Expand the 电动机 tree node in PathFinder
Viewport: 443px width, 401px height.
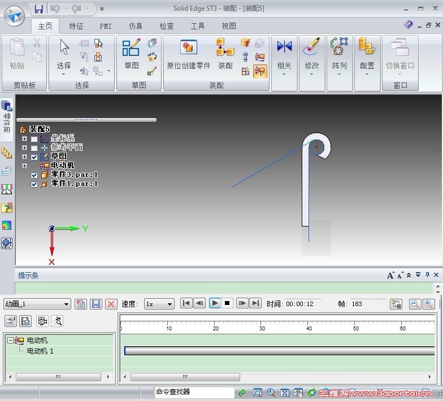(25, 166)
